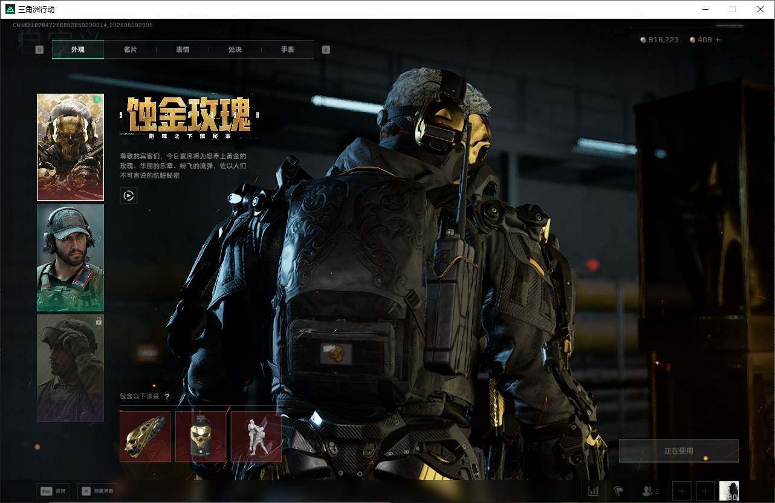The image size is (775, 503).
Task: Select the 表情 tab
Action: click(x=183, y=50)
